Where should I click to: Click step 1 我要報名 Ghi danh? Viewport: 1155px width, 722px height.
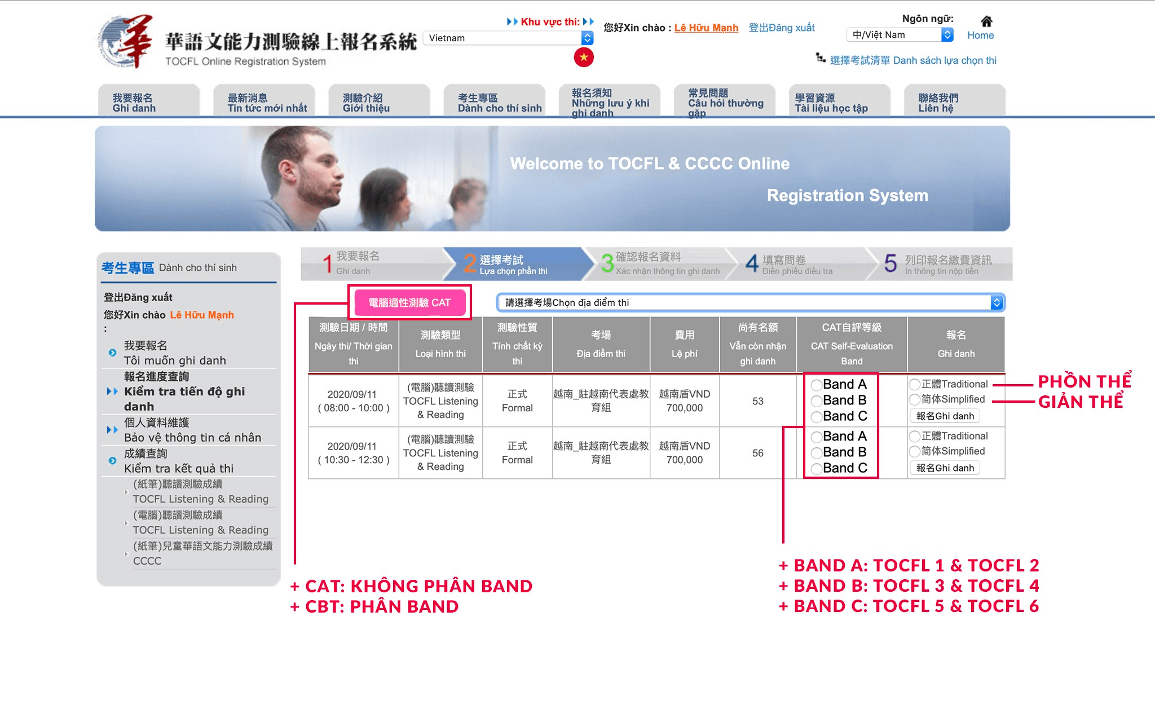(372, 263)
